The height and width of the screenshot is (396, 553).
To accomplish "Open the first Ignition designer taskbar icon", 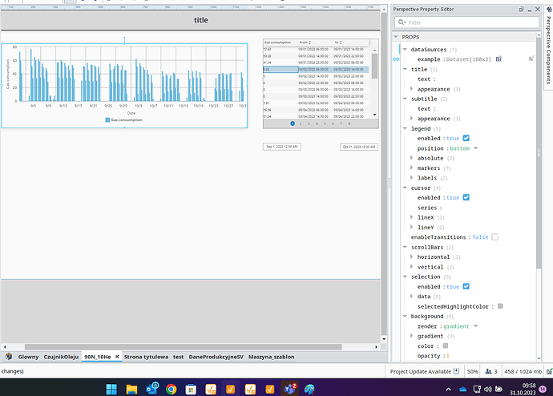I will click(x=211, y=390).
